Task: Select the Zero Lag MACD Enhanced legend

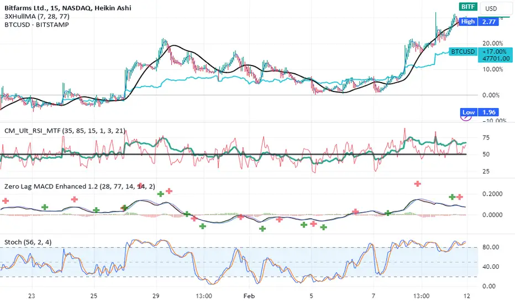Action: [x=80, y=186]
